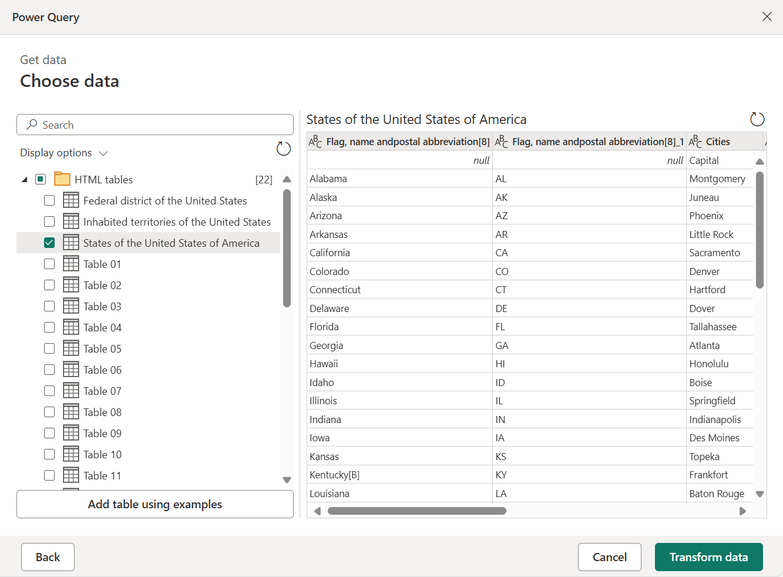Screen dimensions: 783x577
Task: Uncheck States of the United States of America
Action: (x=49, y=243)
